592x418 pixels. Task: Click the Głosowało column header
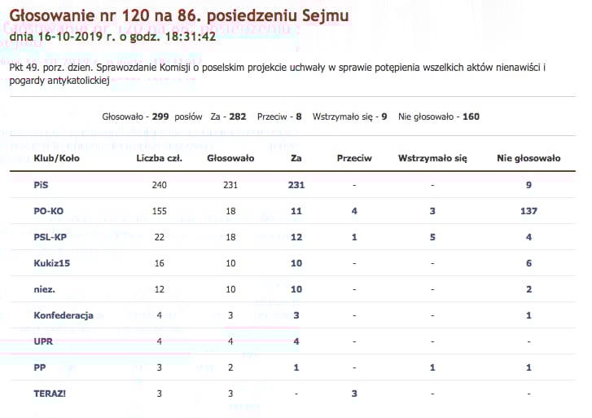(x=230, y=158)
